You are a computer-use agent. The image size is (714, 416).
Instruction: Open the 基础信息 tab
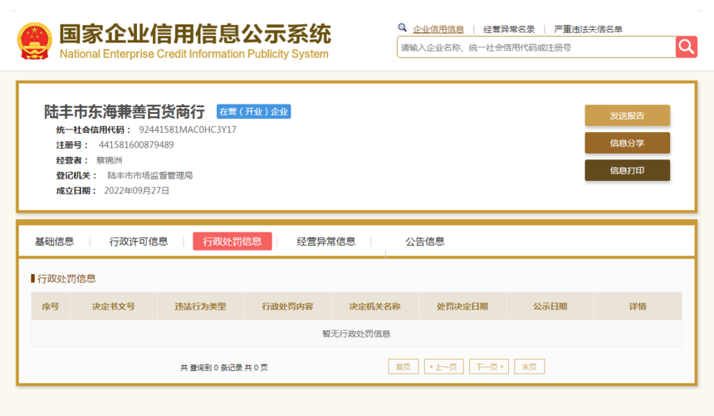(55, 242)
